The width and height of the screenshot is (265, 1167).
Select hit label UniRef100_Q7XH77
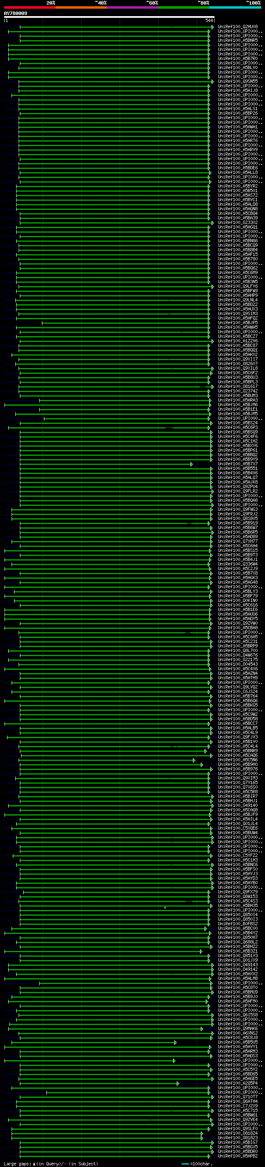pyautogui.click(x=238, y=541)
